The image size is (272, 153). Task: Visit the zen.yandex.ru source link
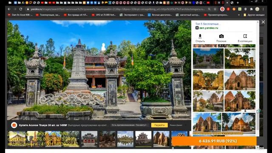point(209,28)
